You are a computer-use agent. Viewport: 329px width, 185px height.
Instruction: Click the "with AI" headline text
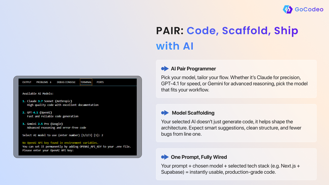175,46
